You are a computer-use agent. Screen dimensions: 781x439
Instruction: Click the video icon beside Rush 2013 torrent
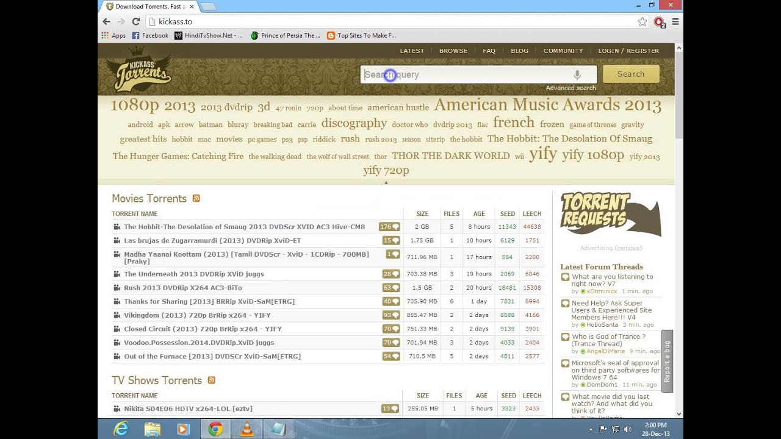click(117, 288)
